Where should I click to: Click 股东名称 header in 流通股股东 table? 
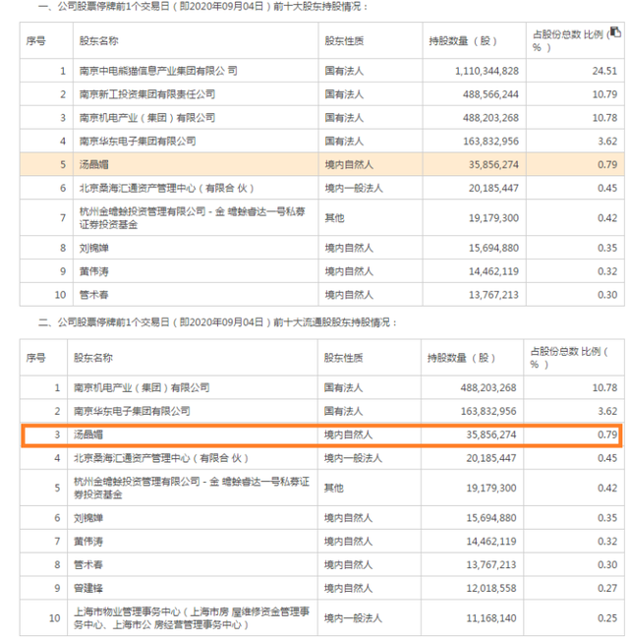(93, 358)
